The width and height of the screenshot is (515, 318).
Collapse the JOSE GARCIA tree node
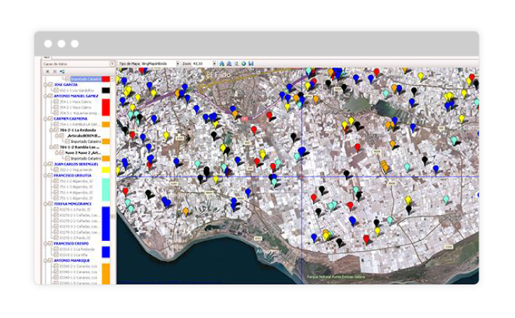point(46,85)
